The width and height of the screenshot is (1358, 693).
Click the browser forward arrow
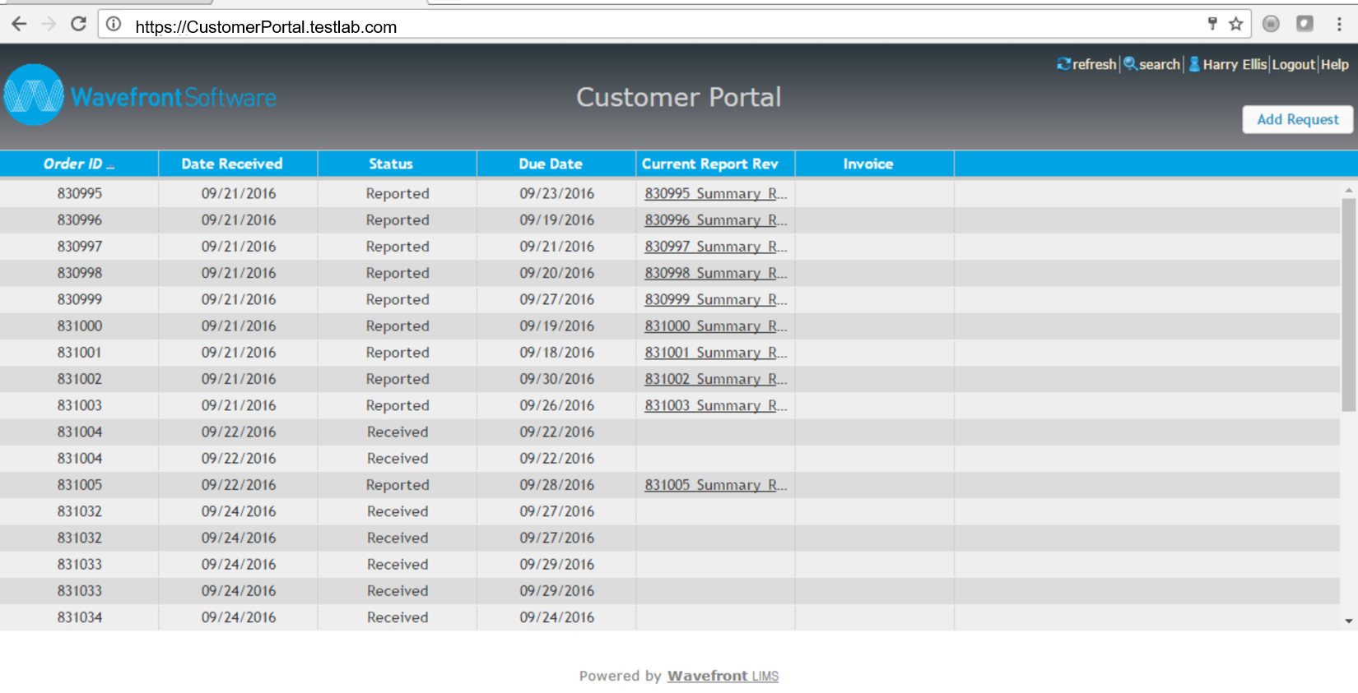coord(49,24)
